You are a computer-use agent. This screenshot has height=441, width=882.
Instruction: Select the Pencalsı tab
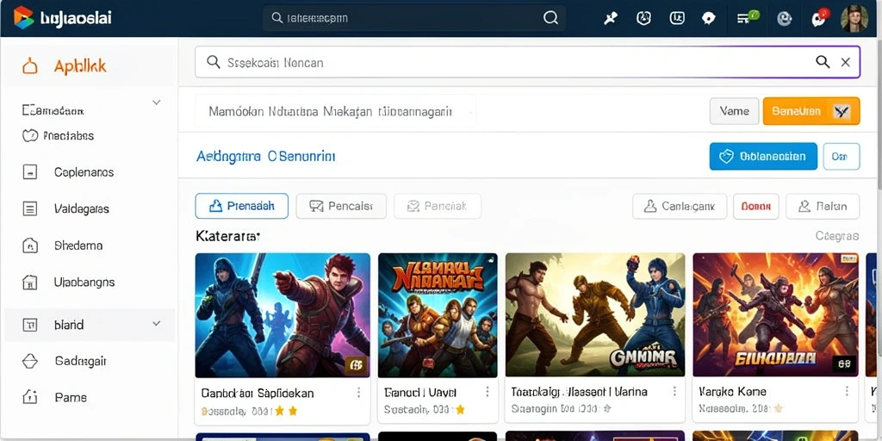[x=341, y=206]
